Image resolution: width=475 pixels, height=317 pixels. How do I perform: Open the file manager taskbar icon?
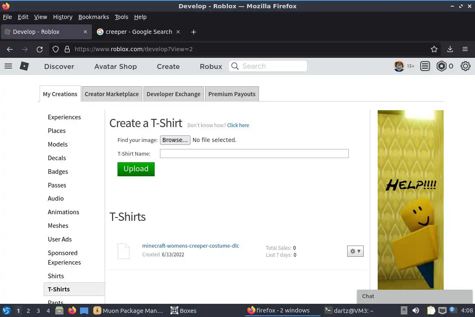tap(59, 311)
